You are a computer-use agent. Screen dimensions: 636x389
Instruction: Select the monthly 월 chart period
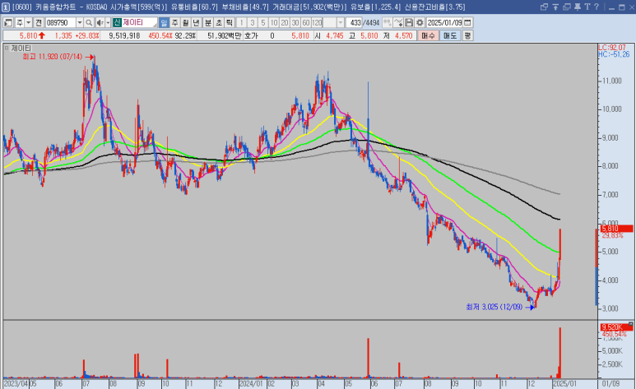point(186,23)
